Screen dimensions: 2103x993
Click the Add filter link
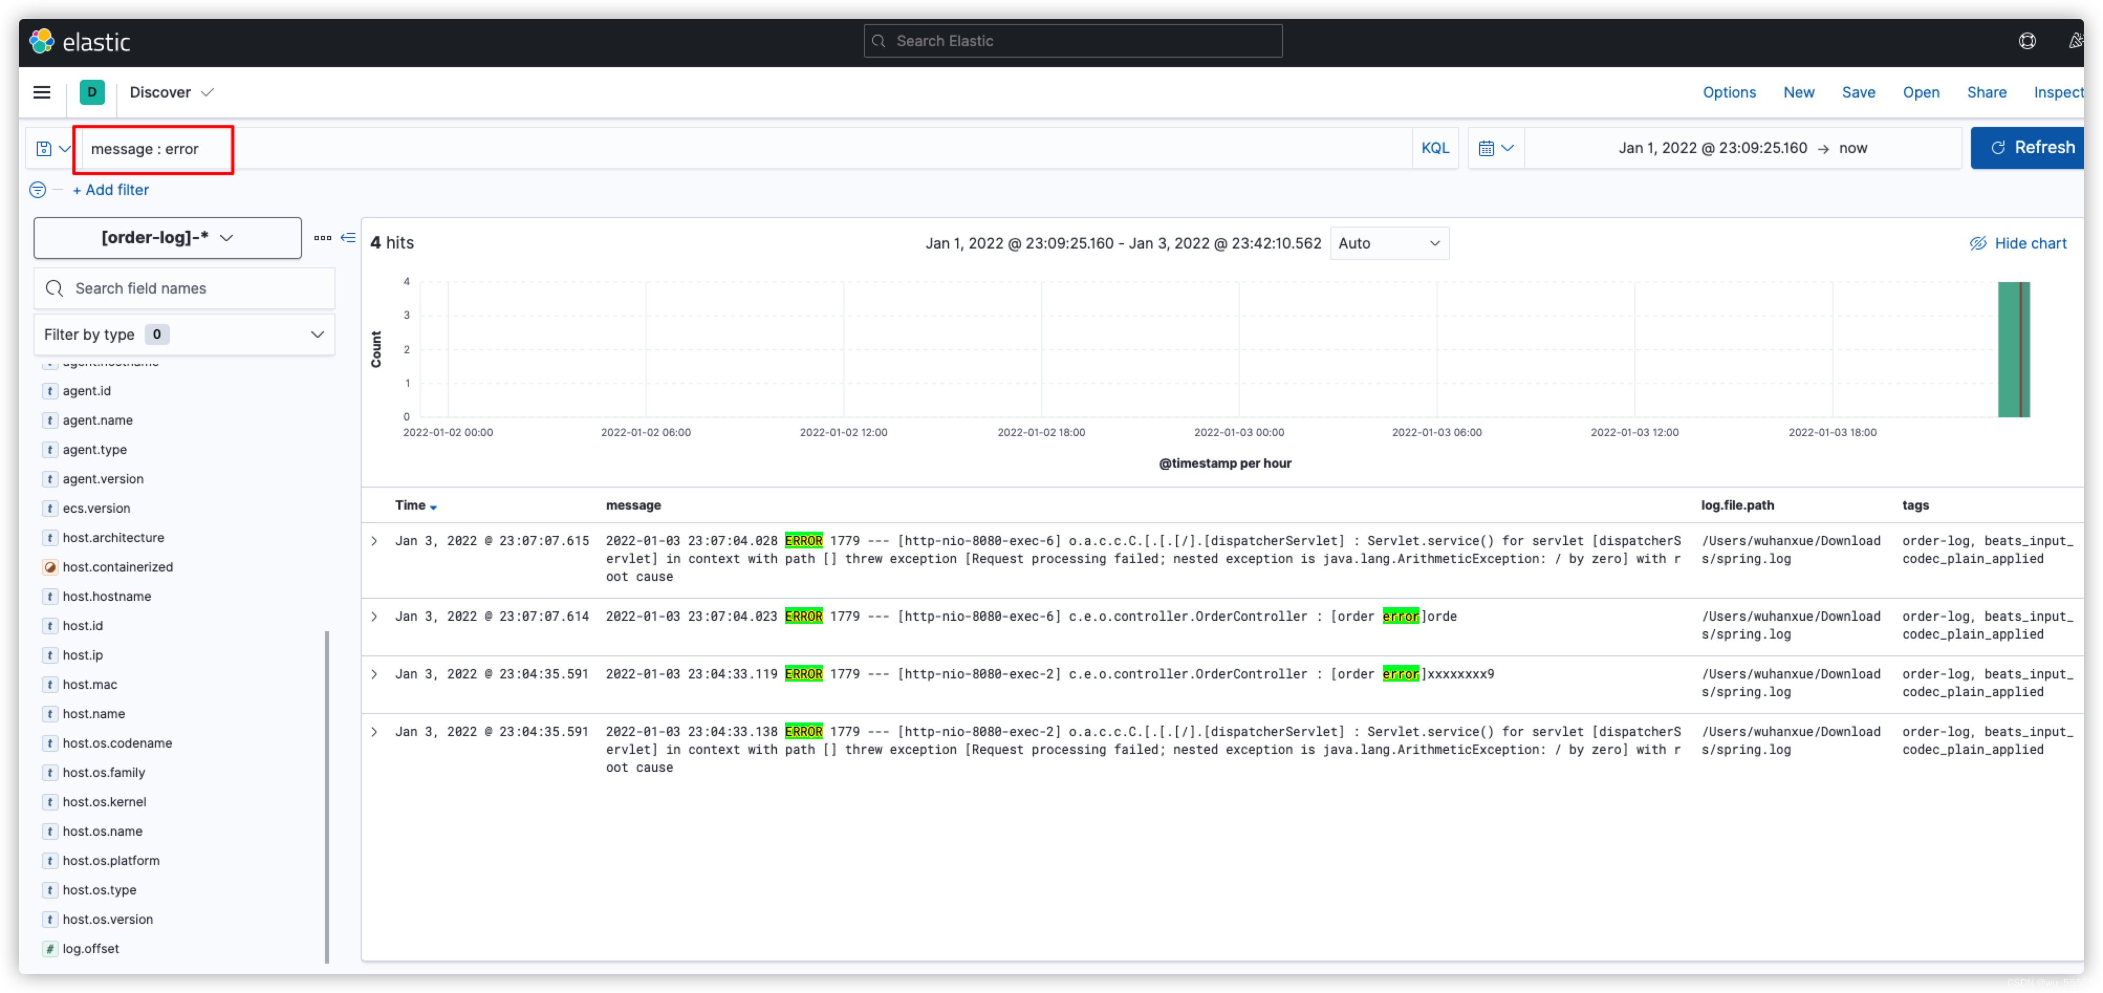111,190
